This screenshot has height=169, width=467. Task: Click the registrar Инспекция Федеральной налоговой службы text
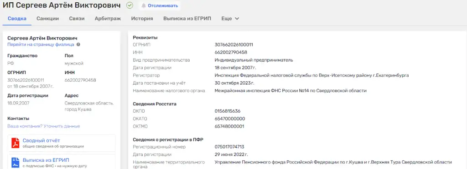[311, 75]
